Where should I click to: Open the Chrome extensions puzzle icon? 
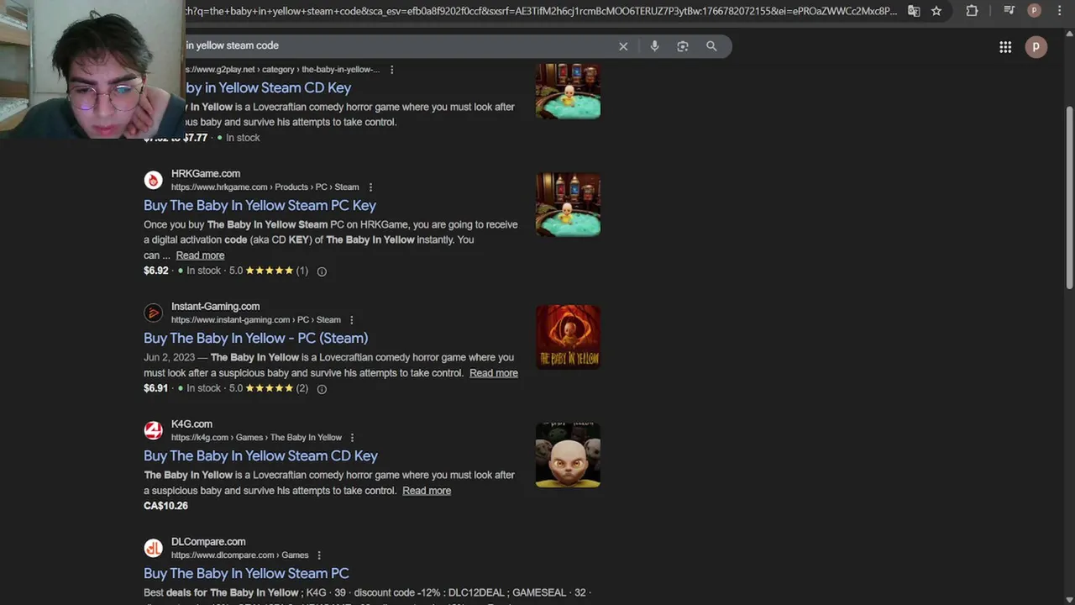972,11
